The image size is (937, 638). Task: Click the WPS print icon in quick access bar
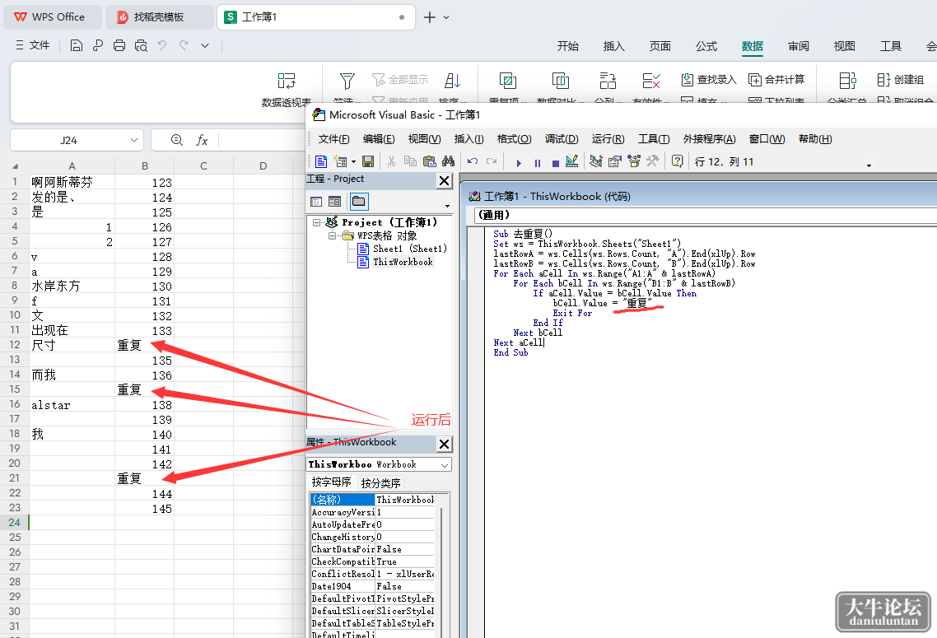coord(119,45)
